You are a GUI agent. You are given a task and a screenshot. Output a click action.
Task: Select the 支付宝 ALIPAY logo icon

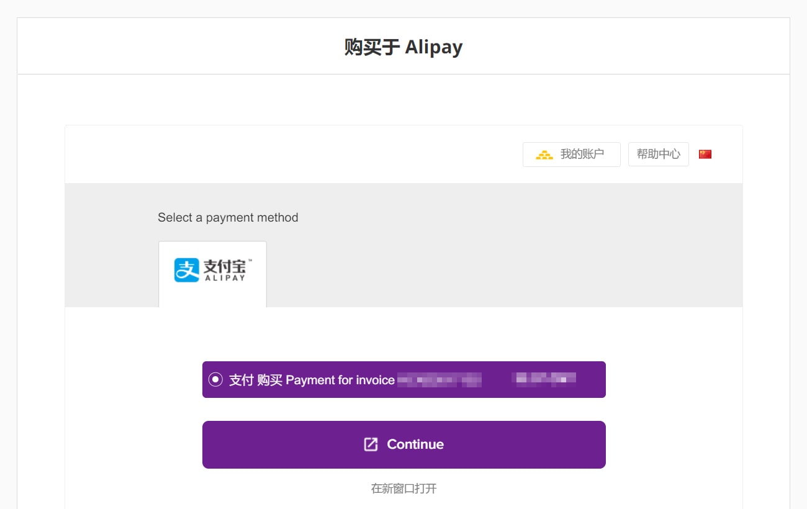click(212, 269)
